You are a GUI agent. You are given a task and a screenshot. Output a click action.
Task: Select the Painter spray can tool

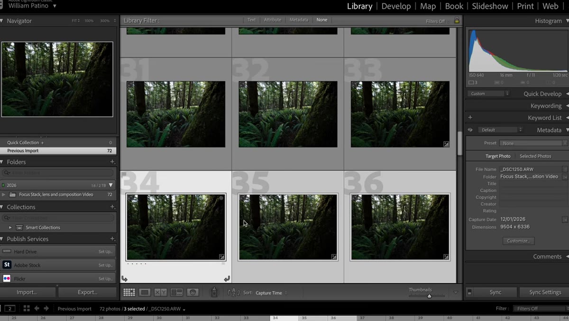(x=214, y=293)
